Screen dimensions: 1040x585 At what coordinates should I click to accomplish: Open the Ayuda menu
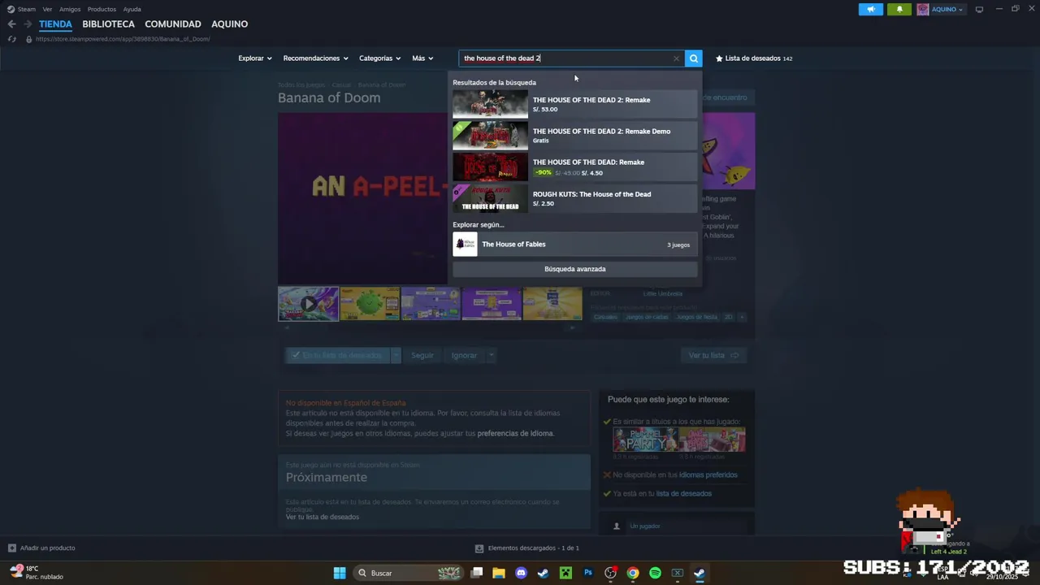[132, 9]
